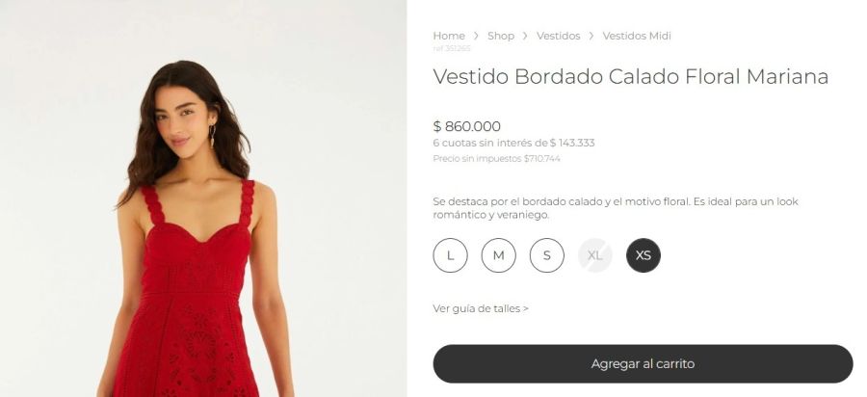Go to Home breadcrumb
Screen dimensions: 867x397
point(448,36)
